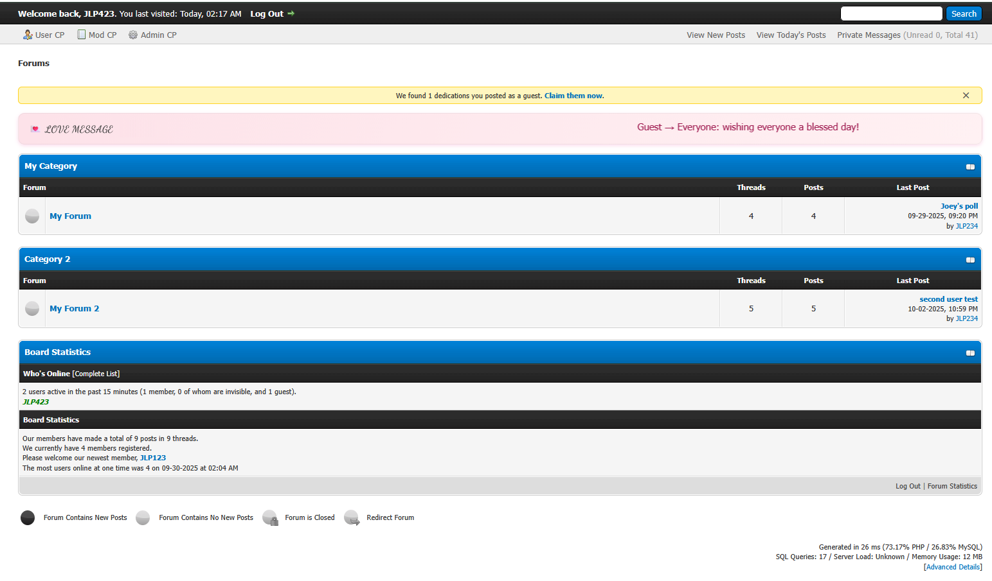Collapse the Board Statistics section

tap(970, 353)
